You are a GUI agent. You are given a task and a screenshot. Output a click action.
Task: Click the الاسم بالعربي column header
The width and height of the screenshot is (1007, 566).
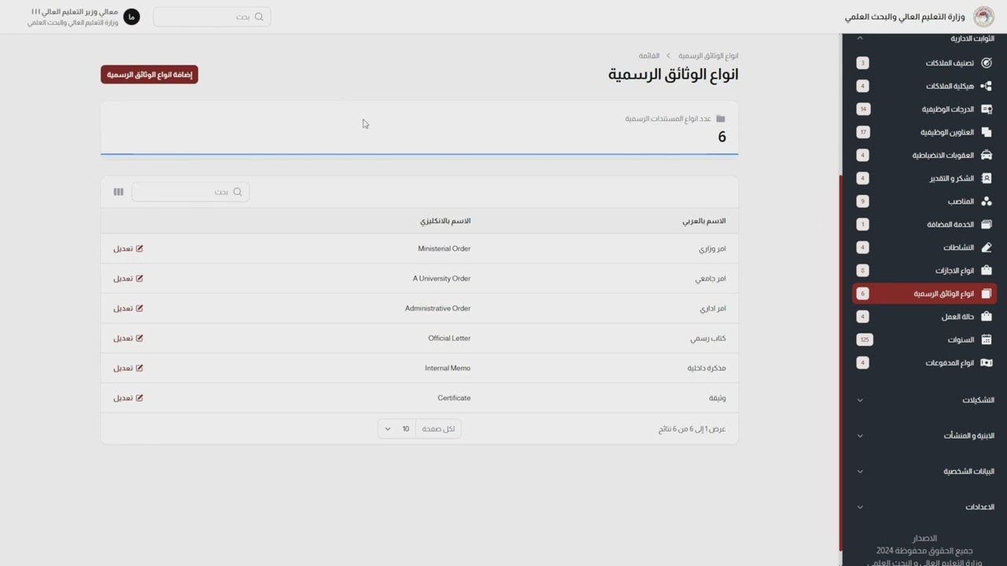click(704, 221)
